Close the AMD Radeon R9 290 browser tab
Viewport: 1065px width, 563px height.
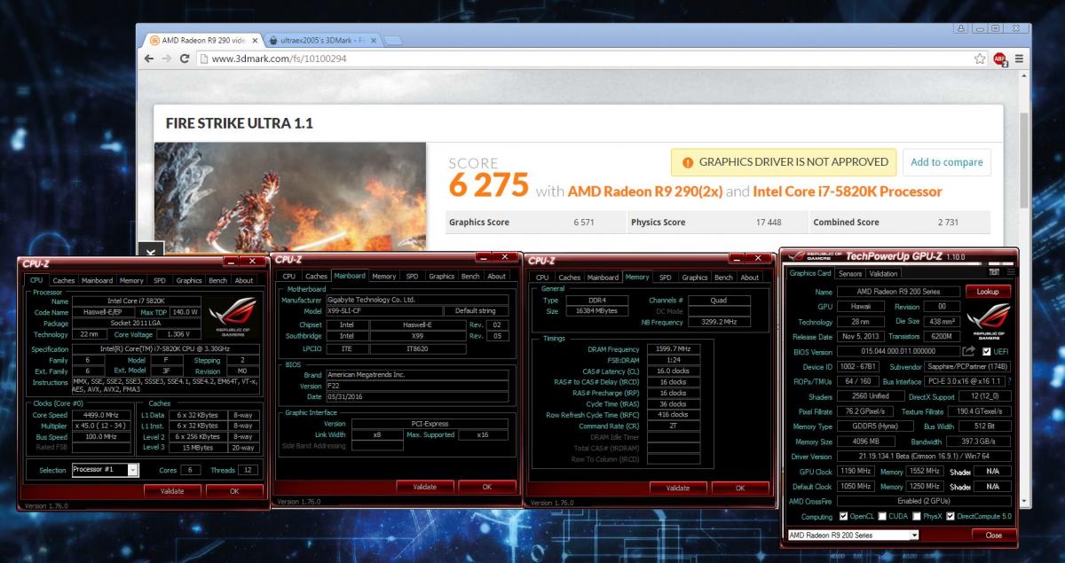[255, 41]
